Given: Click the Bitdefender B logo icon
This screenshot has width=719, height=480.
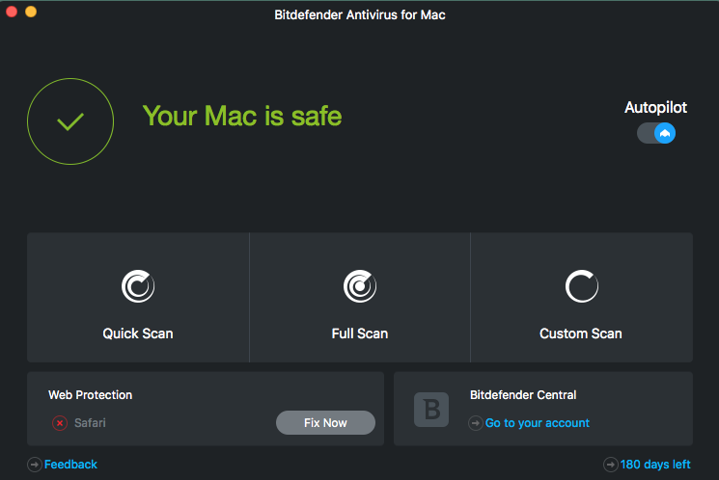Looking at the screenshot, I should click(431, 409).
